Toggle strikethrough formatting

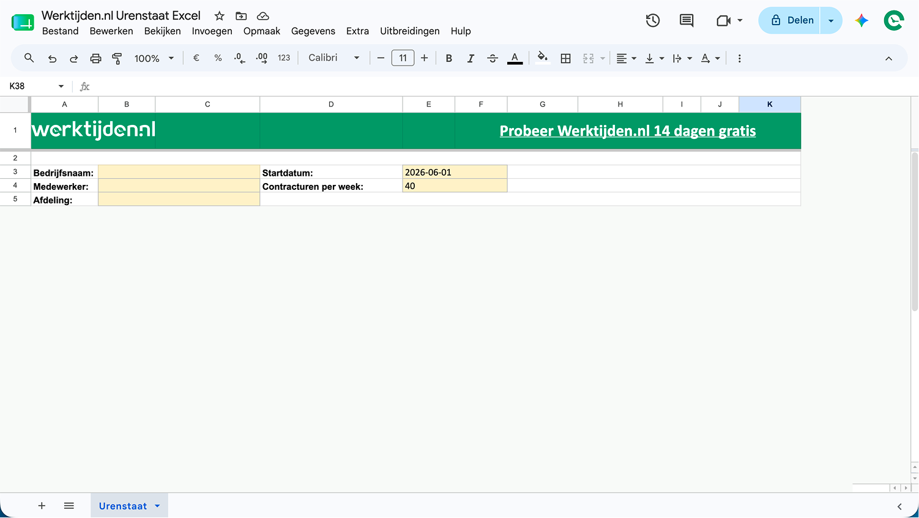click(493, 58)
